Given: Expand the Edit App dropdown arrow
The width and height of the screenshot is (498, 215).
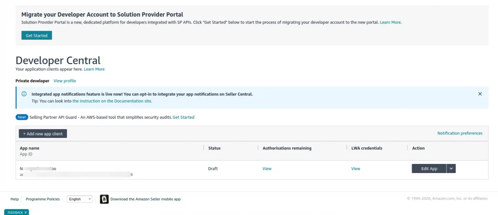Looking at the screenshot, I should pos(452,169).
